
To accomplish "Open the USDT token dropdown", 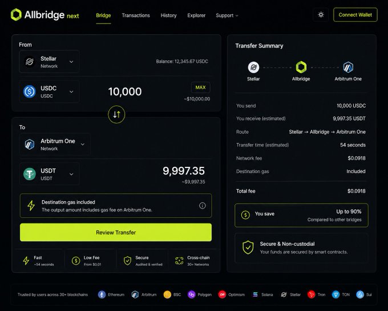I will click(x=49, y=174).
